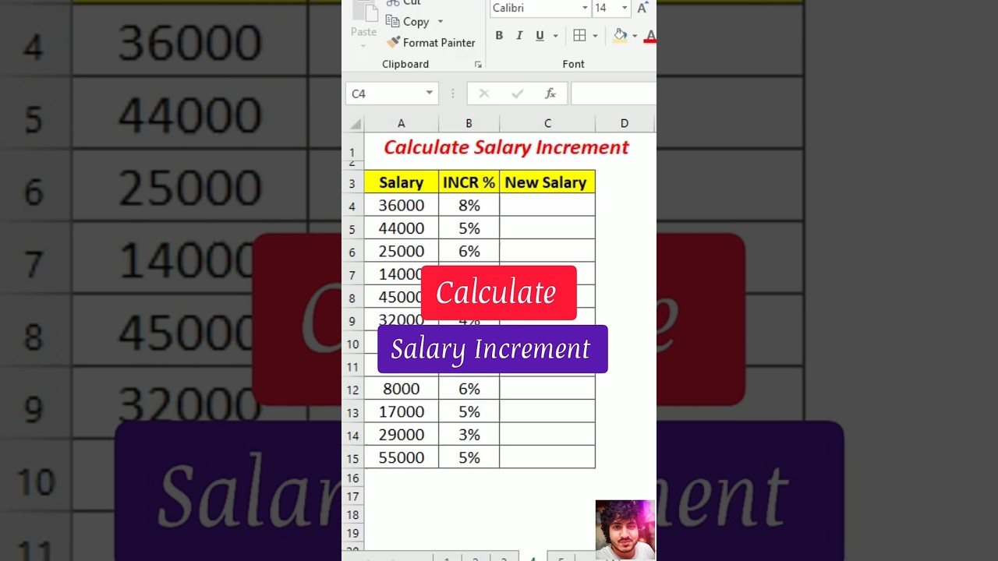Click the Copy icon
This screenshot has height=561, width=998.
click(392, 21)
